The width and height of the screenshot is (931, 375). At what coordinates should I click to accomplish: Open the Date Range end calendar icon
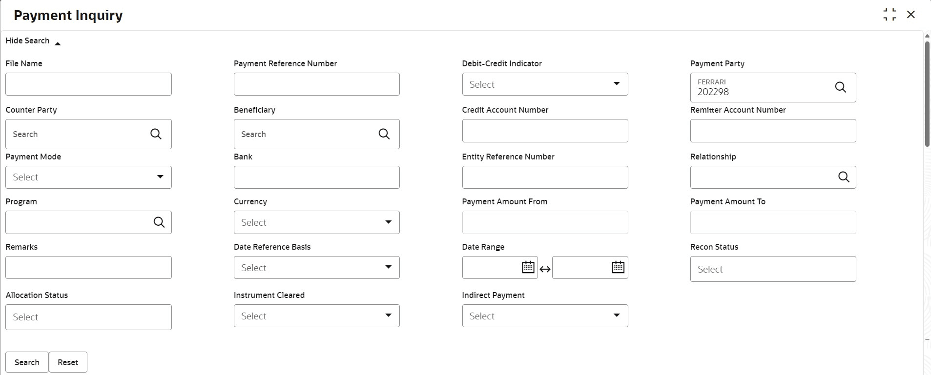click(x=618, y=267)
